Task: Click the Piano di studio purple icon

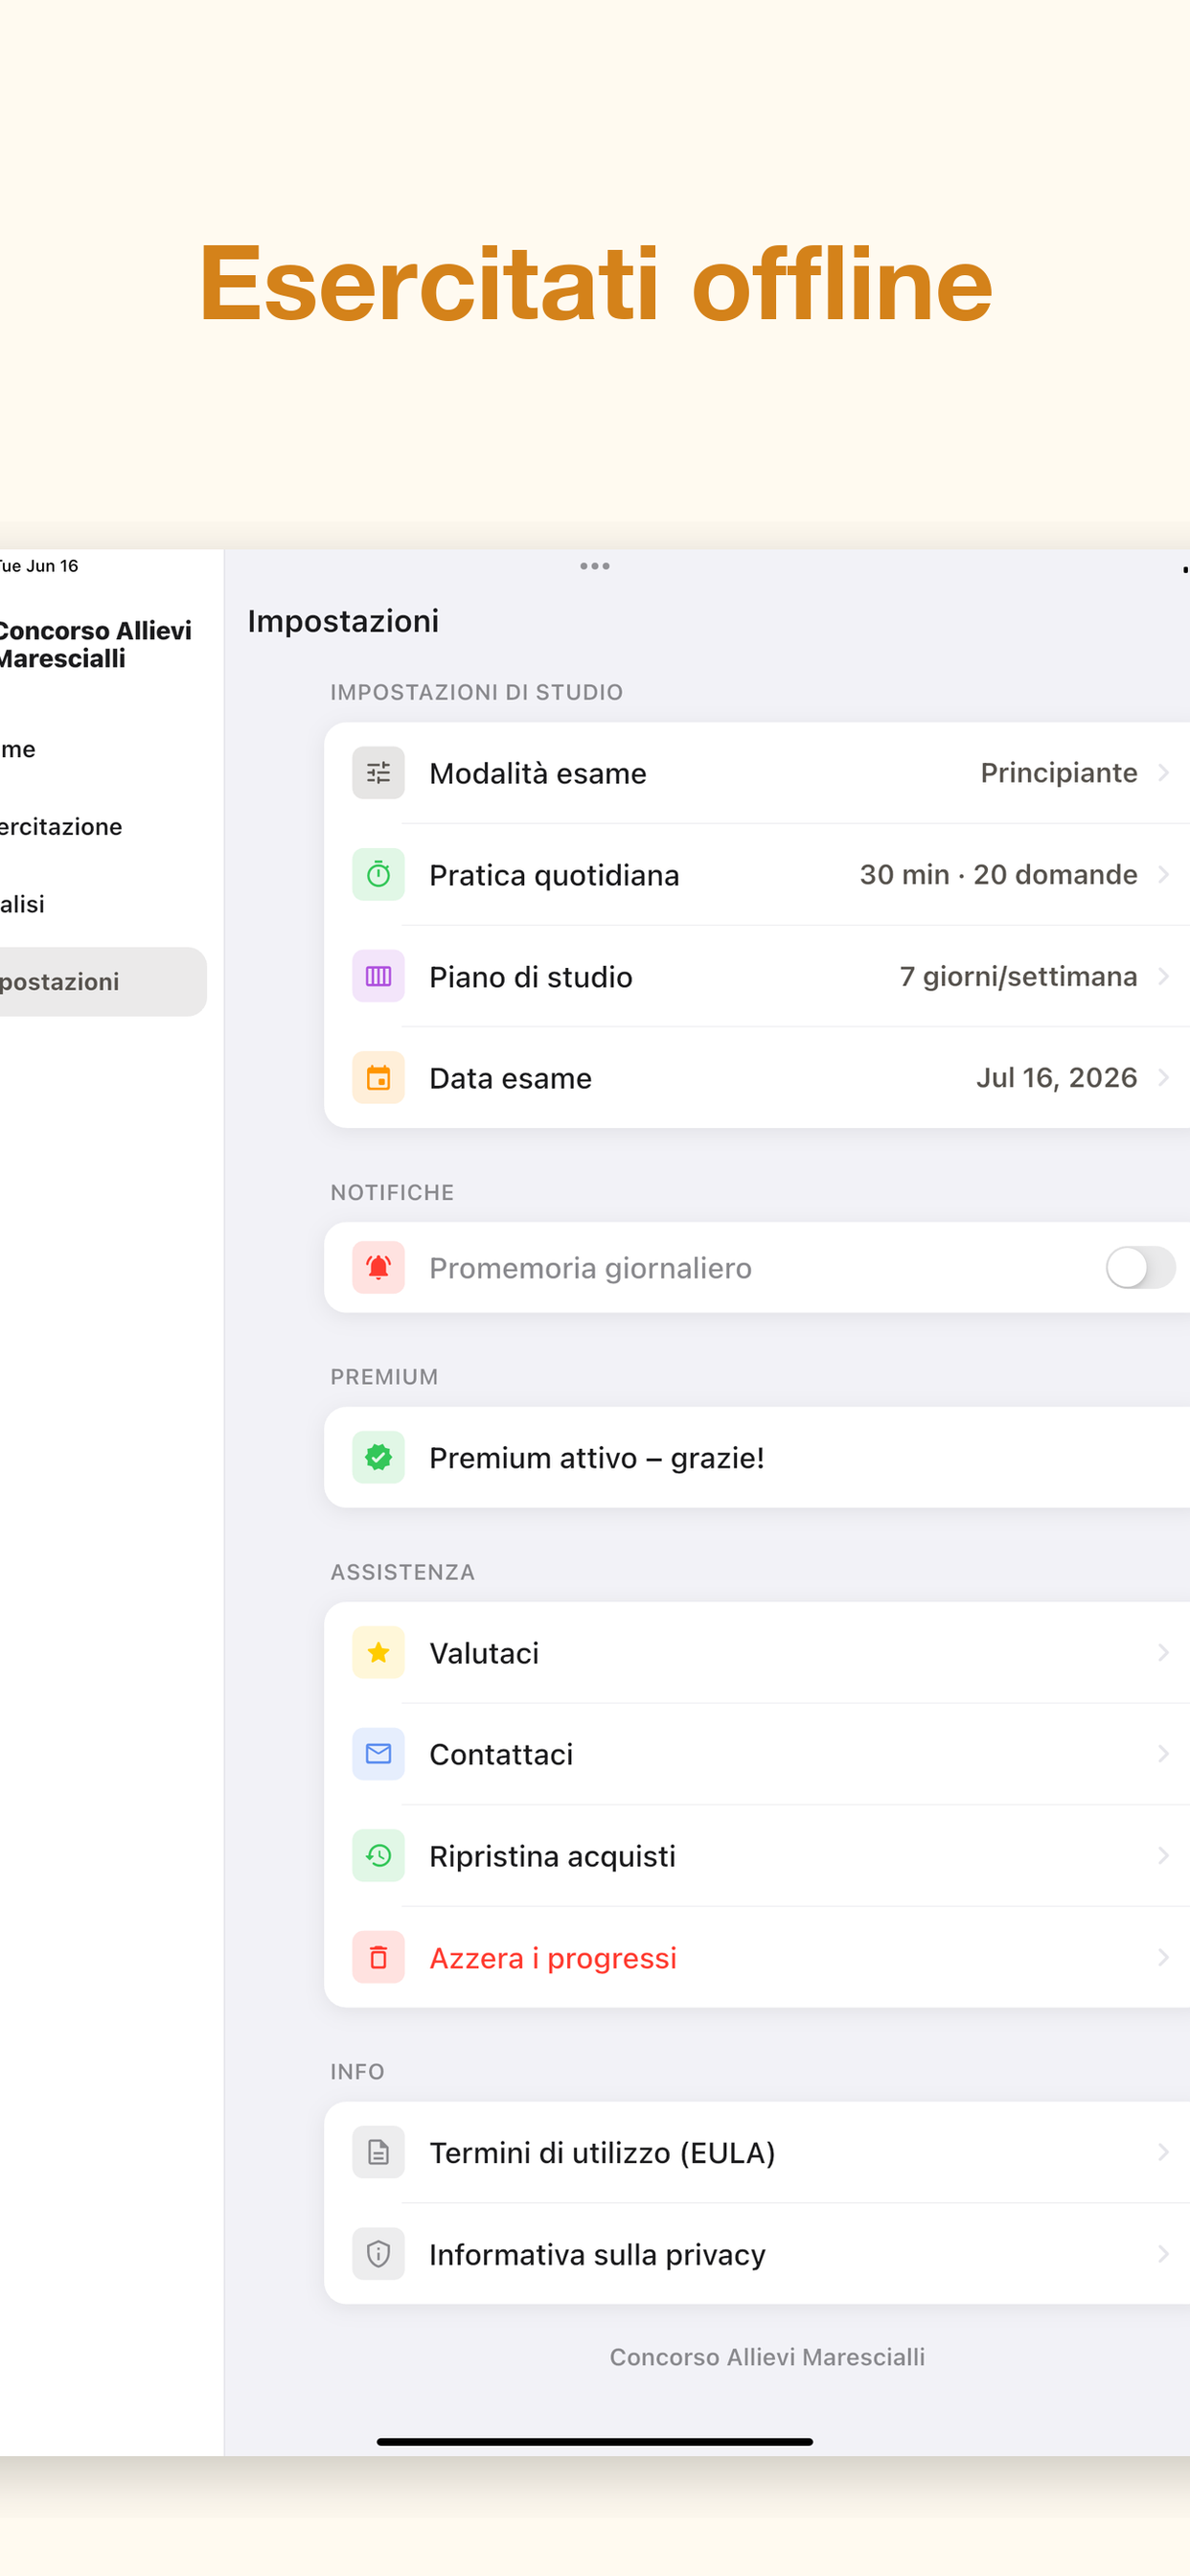Action: 378,976
